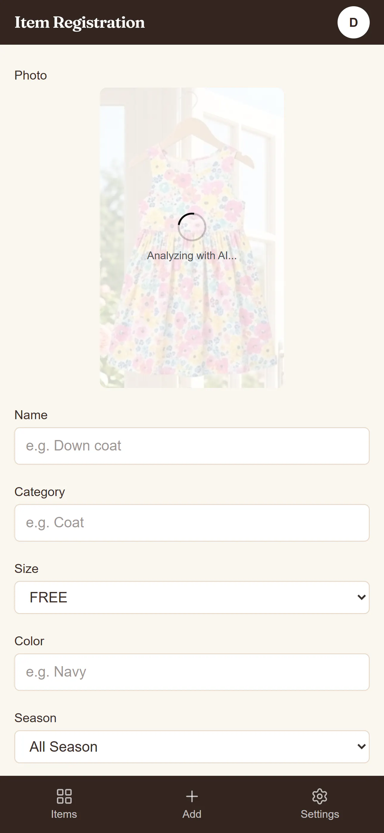Click into the Color input field
Screen dimensions: 384x833
[192, 672]
